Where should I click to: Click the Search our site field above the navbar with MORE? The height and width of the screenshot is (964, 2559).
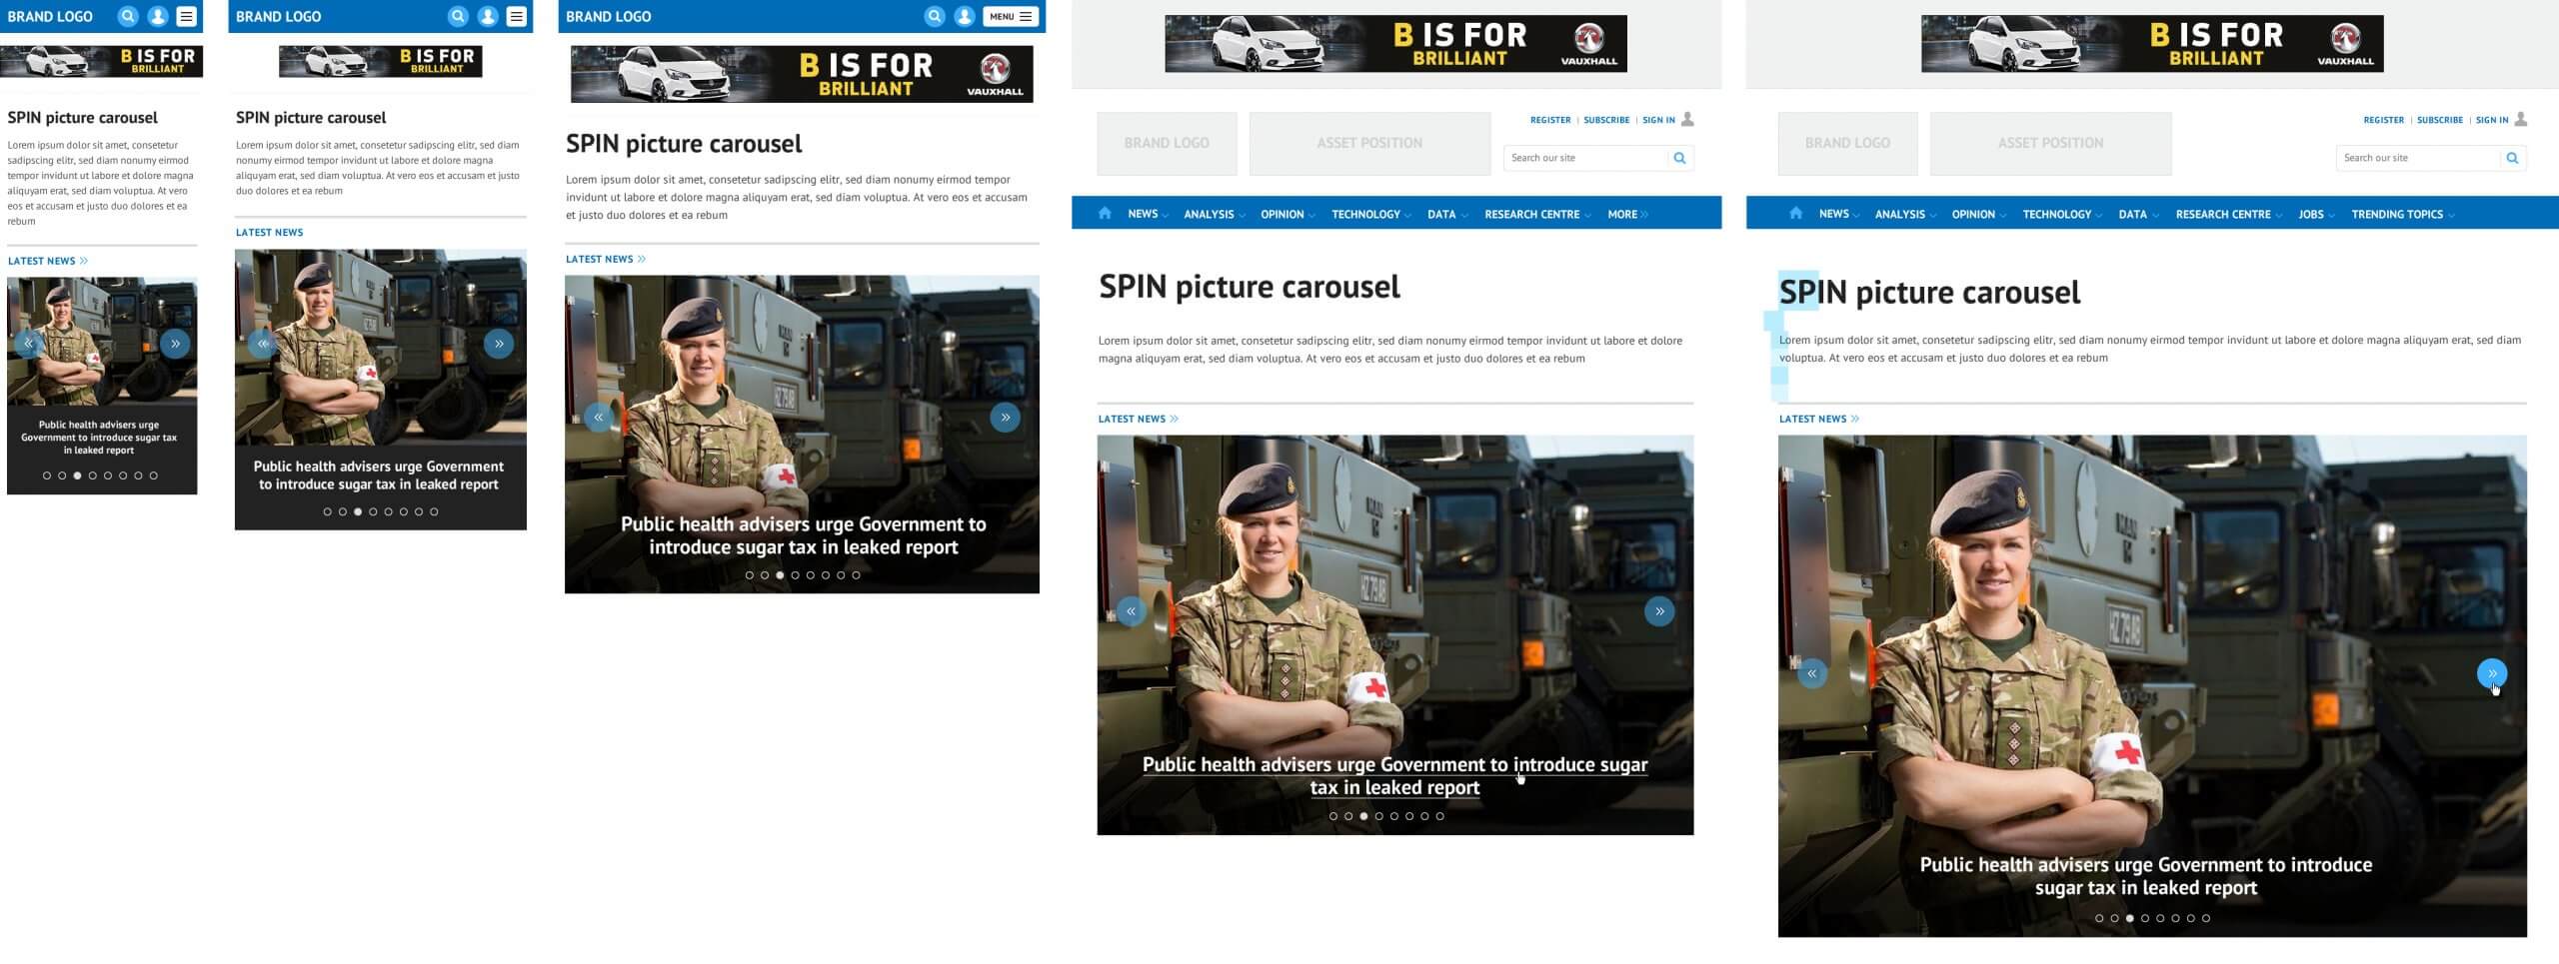pyautogui.click(x=1584, y=158)
